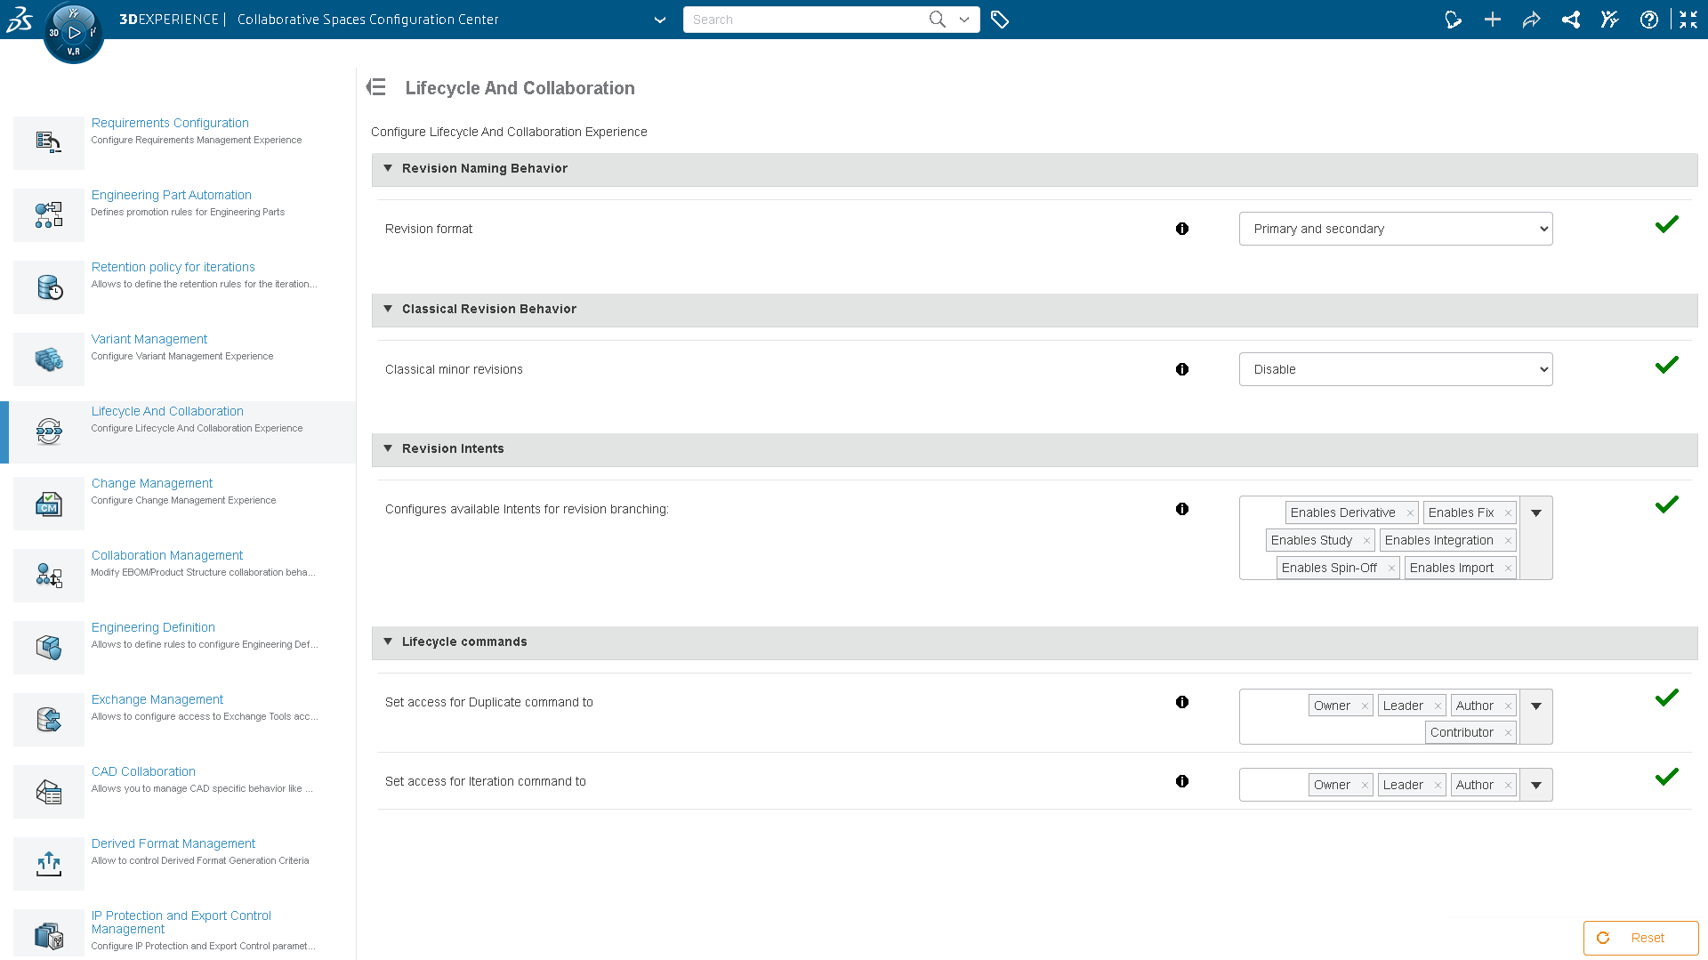Viewport: 1708px width, 960px height.
Task: Show info for Duplicate command access
Action: 1182,702
